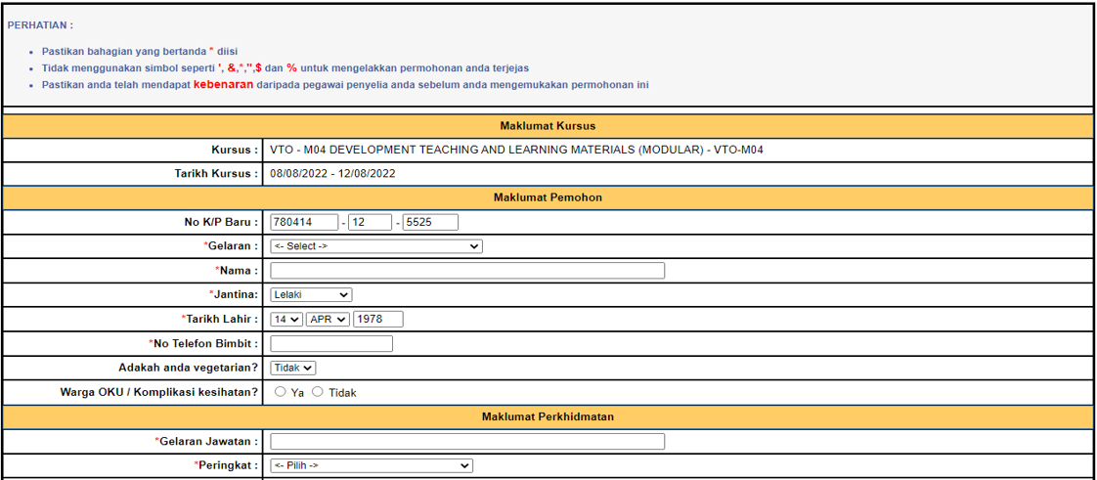1097x480 pixels.
Task: Open the Tarikh Lahir day dropdown
Action: coord(285,319)
